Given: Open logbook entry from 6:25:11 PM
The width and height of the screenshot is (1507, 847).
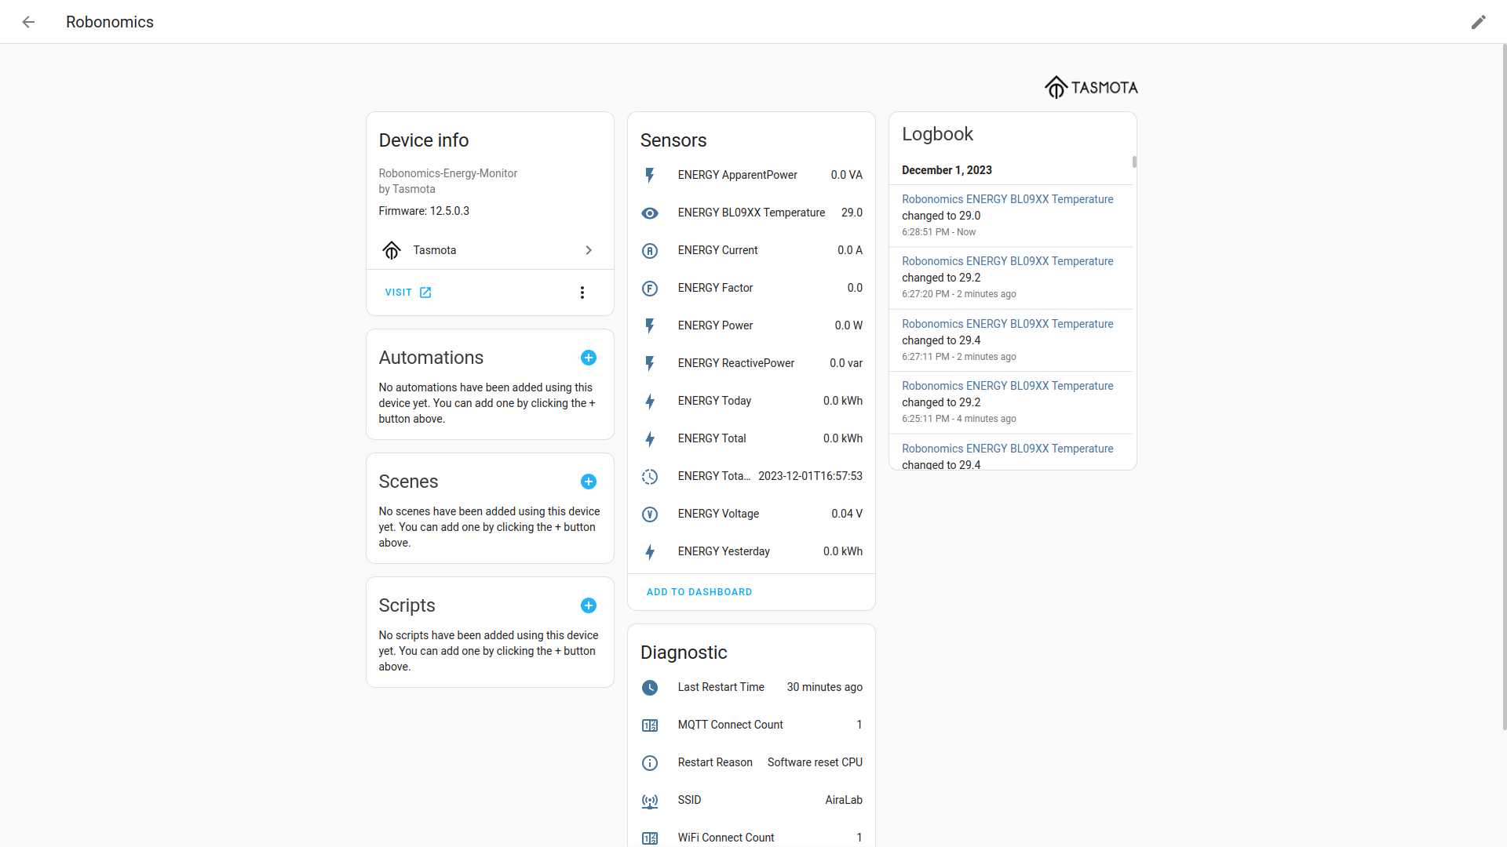Looking at the screenshot, I should pos(1010,402).
